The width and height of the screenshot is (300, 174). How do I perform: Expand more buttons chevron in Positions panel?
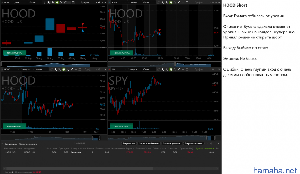click(207, 144)
